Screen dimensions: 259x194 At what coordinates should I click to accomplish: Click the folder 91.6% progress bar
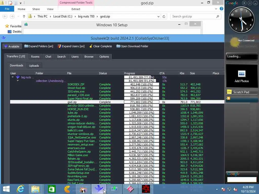pos(141,81)
